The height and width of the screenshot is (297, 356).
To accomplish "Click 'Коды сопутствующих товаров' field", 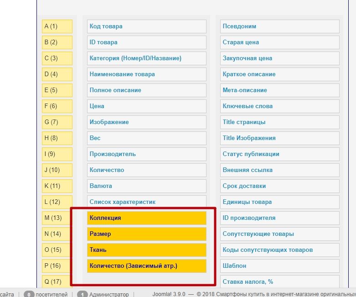I will coord(280,250).
